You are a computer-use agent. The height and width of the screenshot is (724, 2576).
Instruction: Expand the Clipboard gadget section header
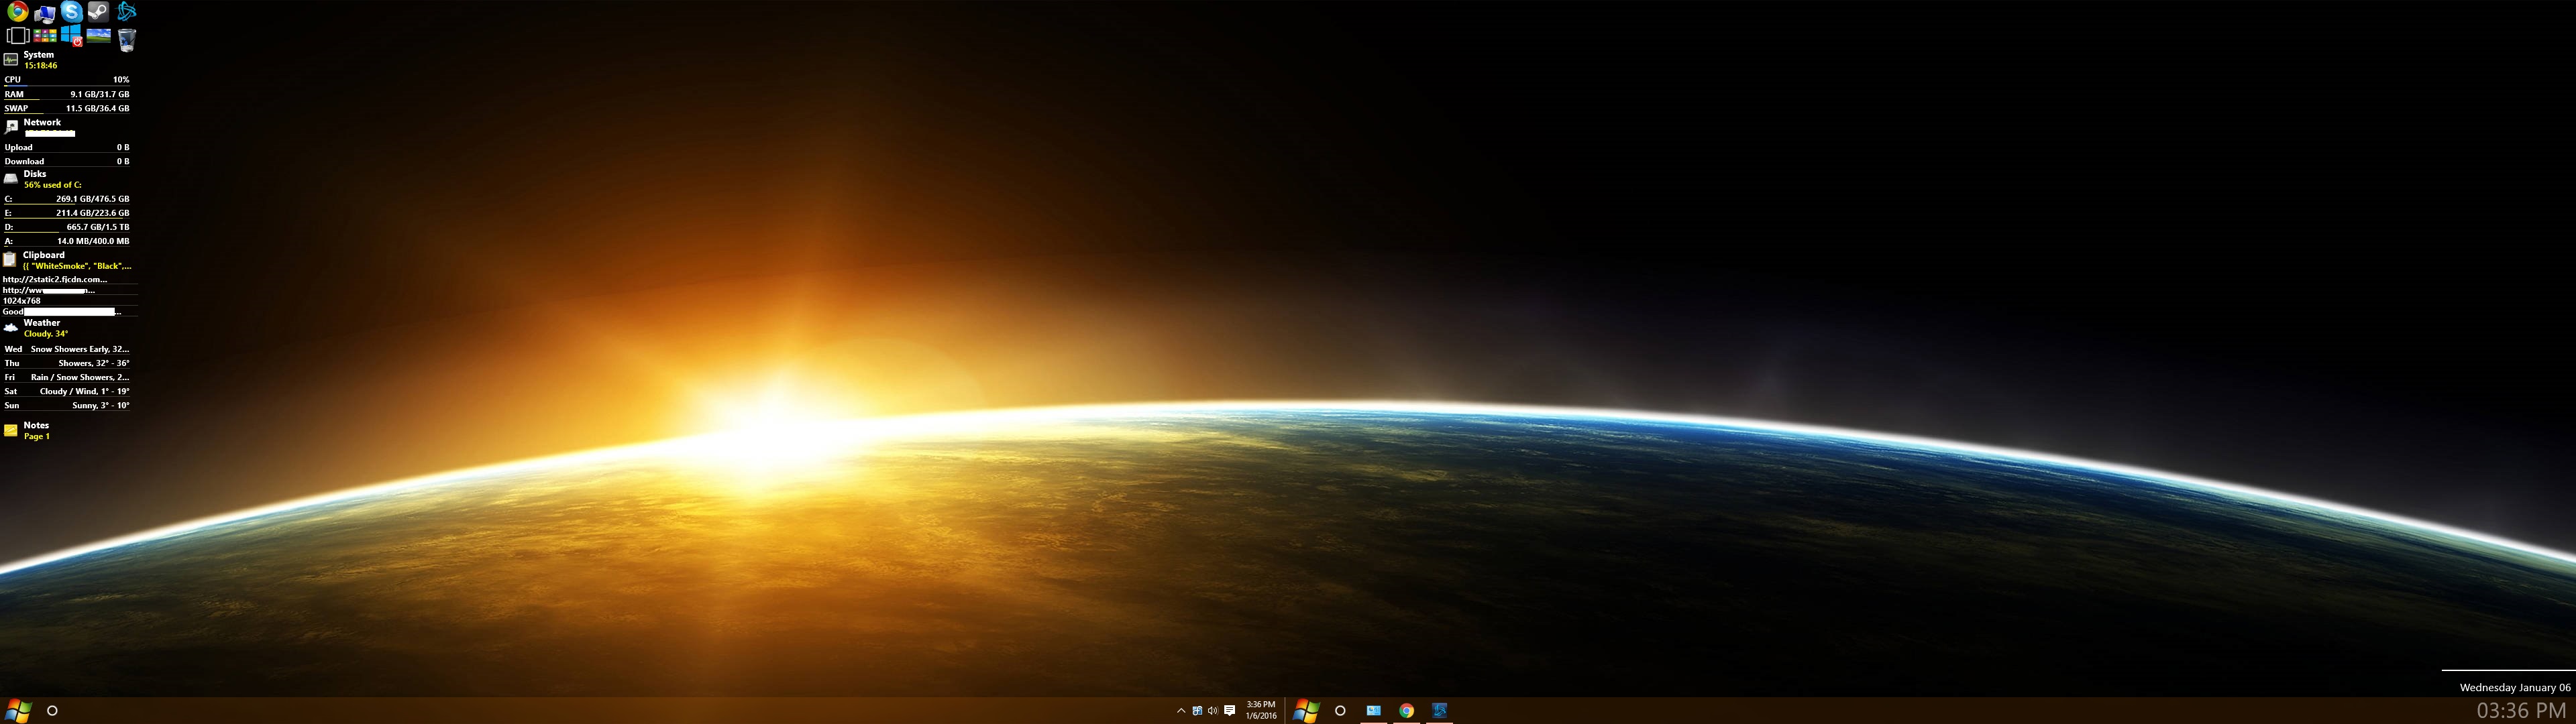(x=44, y=255)
